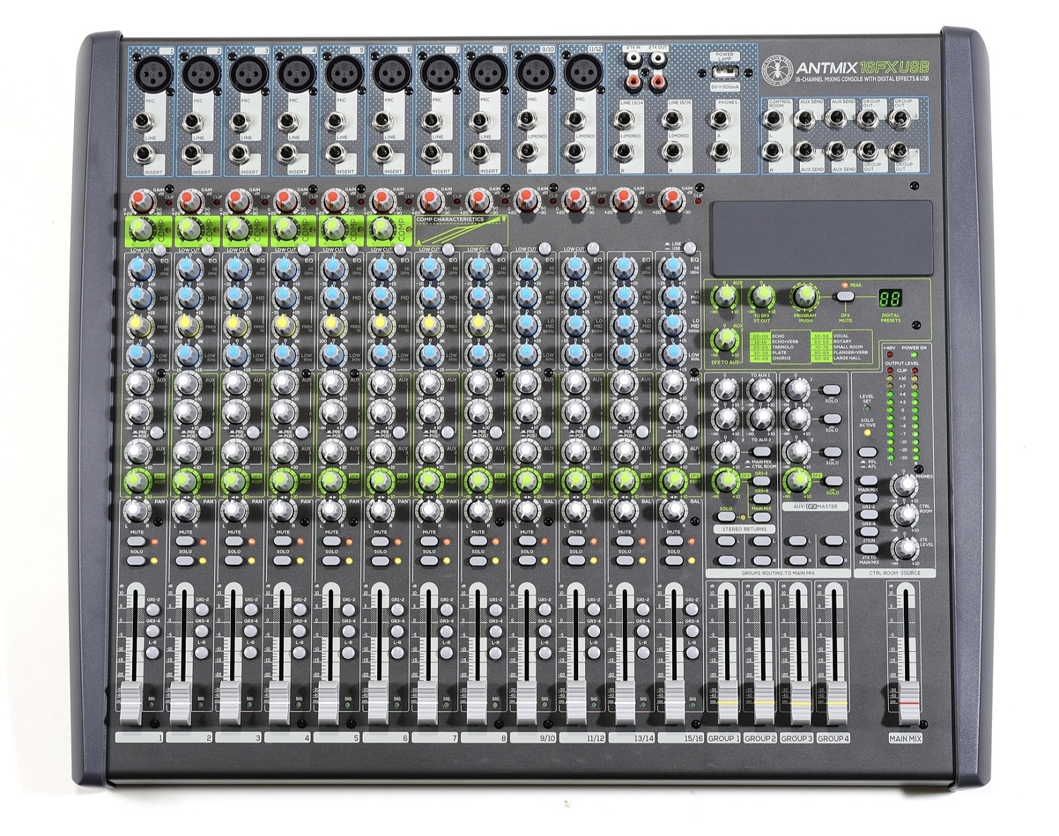Image resolution: width=1059 pixels, height=836 pixels.
Task: Toggle the DFX MUTE button
Action: click(x=844, y=297)
